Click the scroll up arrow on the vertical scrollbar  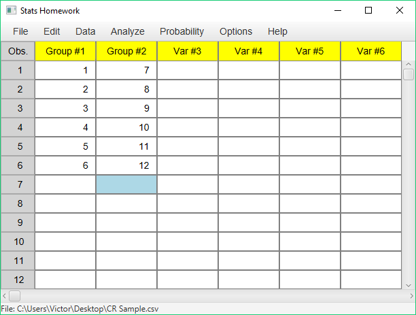(409, 64)
